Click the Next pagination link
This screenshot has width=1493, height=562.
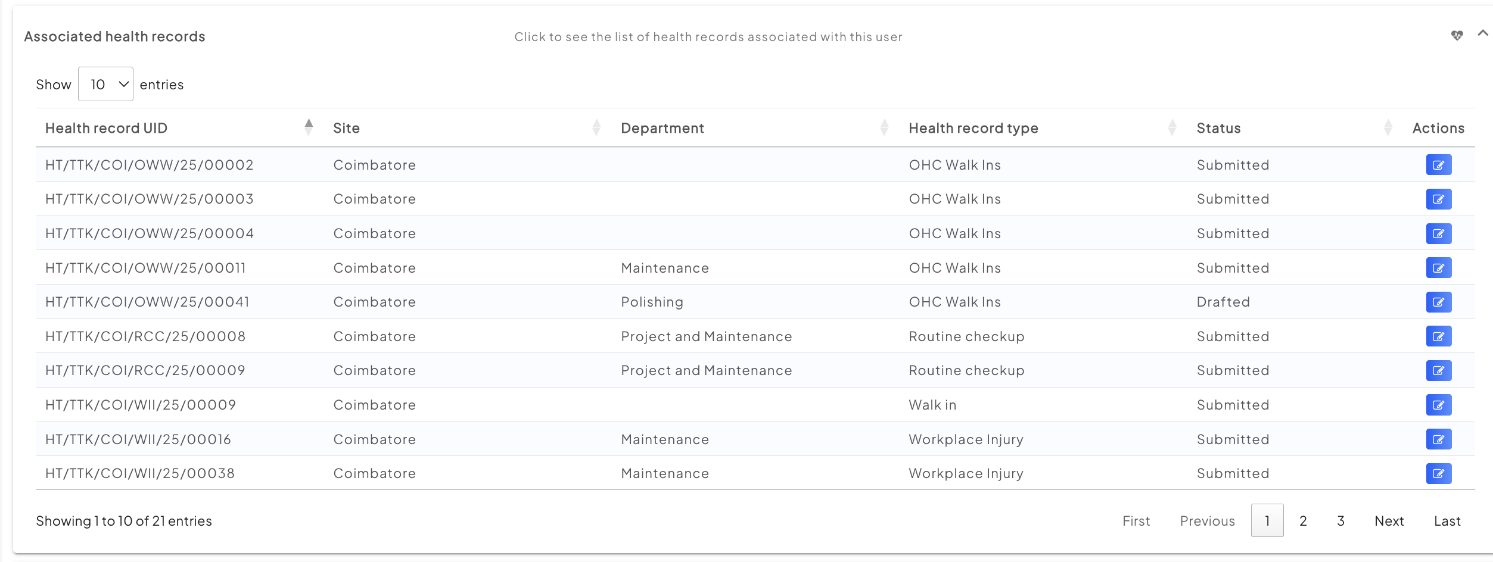(x=1389, y=521)
